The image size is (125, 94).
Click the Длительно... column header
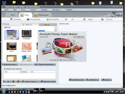(24, 72)
